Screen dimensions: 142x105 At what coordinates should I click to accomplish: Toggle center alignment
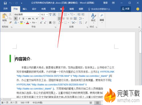coord(63,18)
